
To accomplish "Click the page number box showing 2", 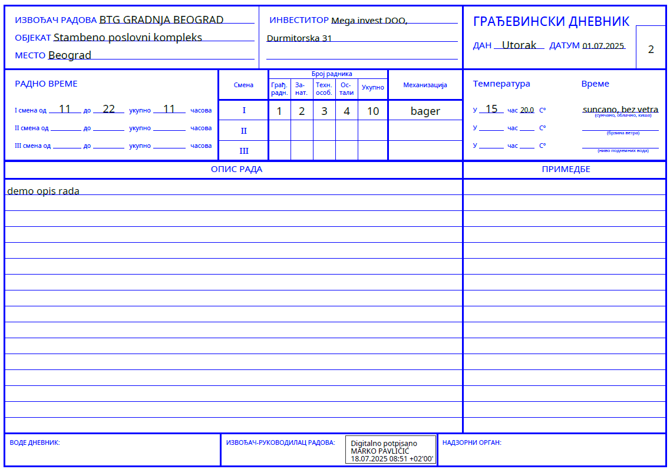I will click(651, 49).
